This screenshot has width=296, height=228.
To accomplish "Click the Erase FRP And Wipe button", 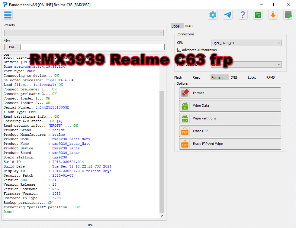I will pos(230,144).
